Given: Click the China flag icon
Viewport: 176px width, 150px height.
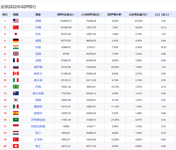Looking at the screenshot, I should point(16,27).
